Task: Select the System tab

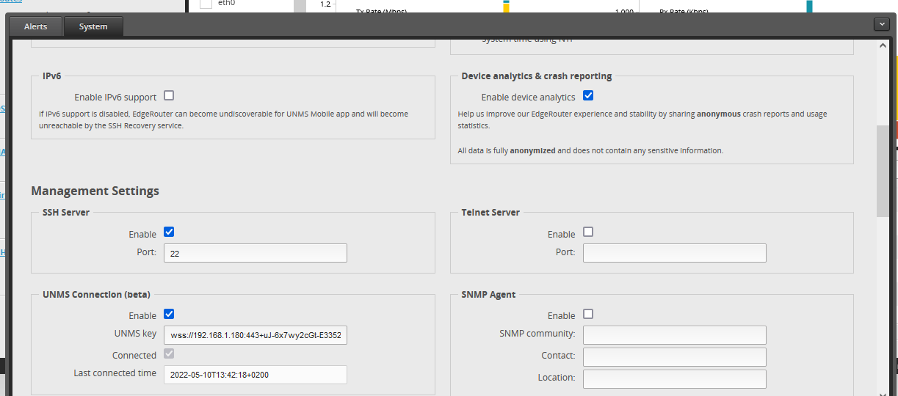Action: click(93, 26)
